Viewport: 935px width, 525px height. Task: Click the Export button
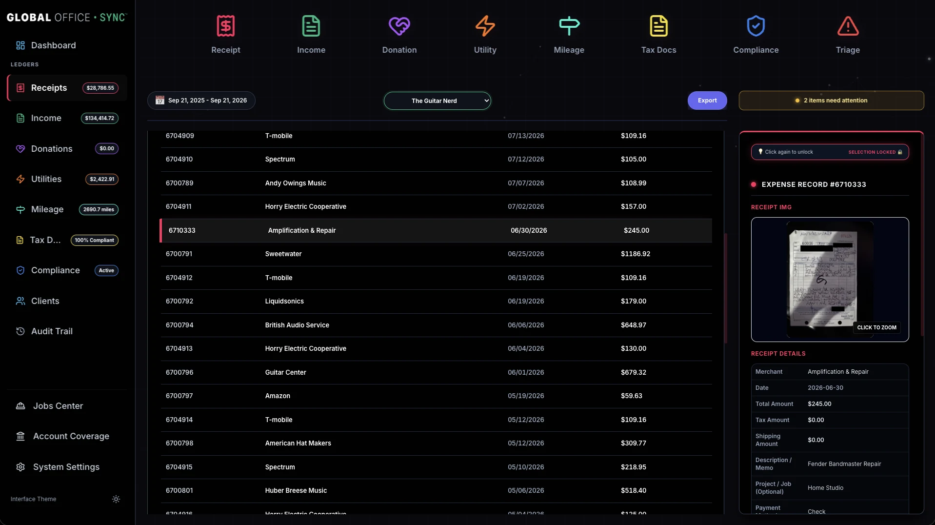pyautogui.click(x=707, y=101)
